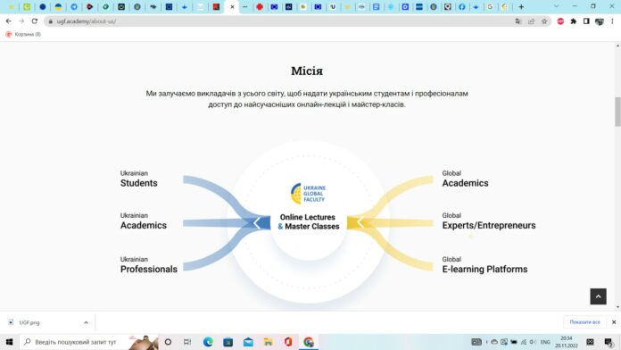Image resolution: width=621 pixels, height=350 pixels.
Task: Close the current active tab
Action: (x=232, y=7)
